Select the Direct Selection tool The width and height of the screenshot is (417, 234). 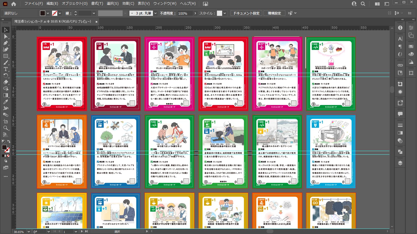pos(5,36)
